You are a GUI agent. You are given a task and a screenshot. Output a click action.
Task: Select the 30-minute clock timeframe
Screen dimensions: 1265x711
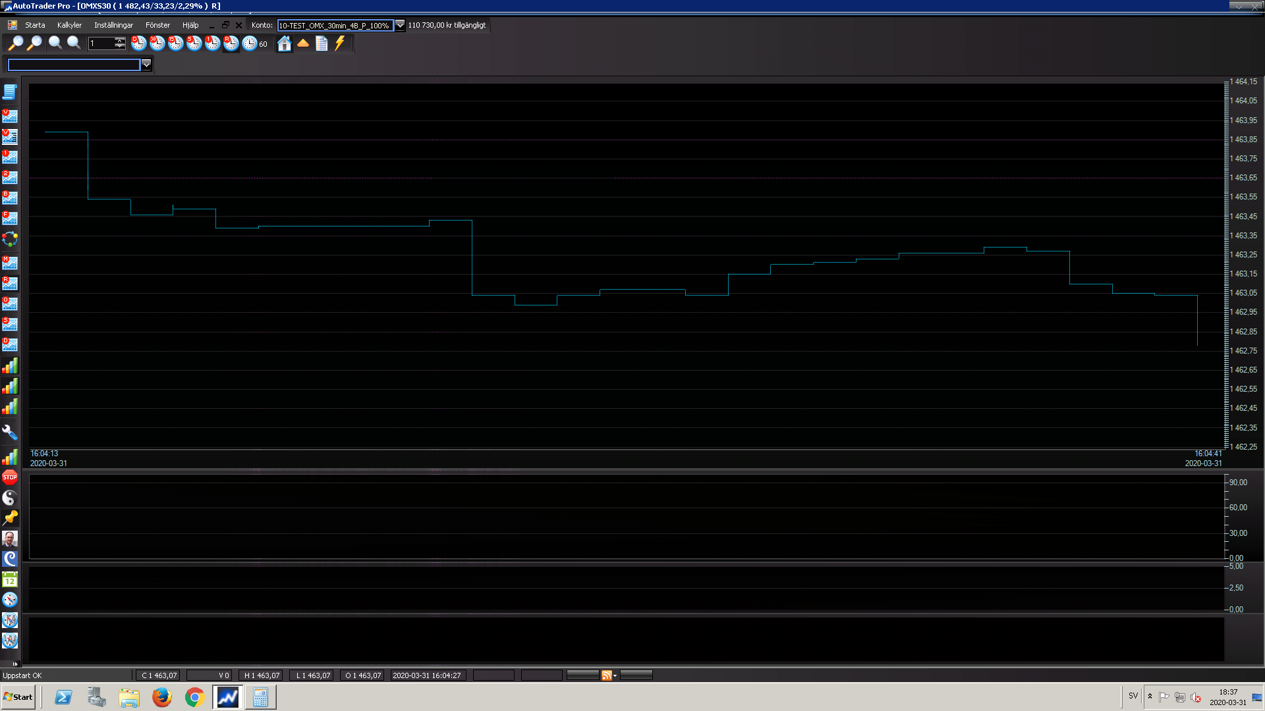pyautogui.click(x=157, y=43)
